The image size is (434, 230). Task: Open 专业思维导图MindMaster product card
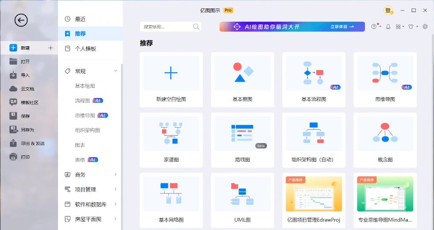[x=385, y=200]
